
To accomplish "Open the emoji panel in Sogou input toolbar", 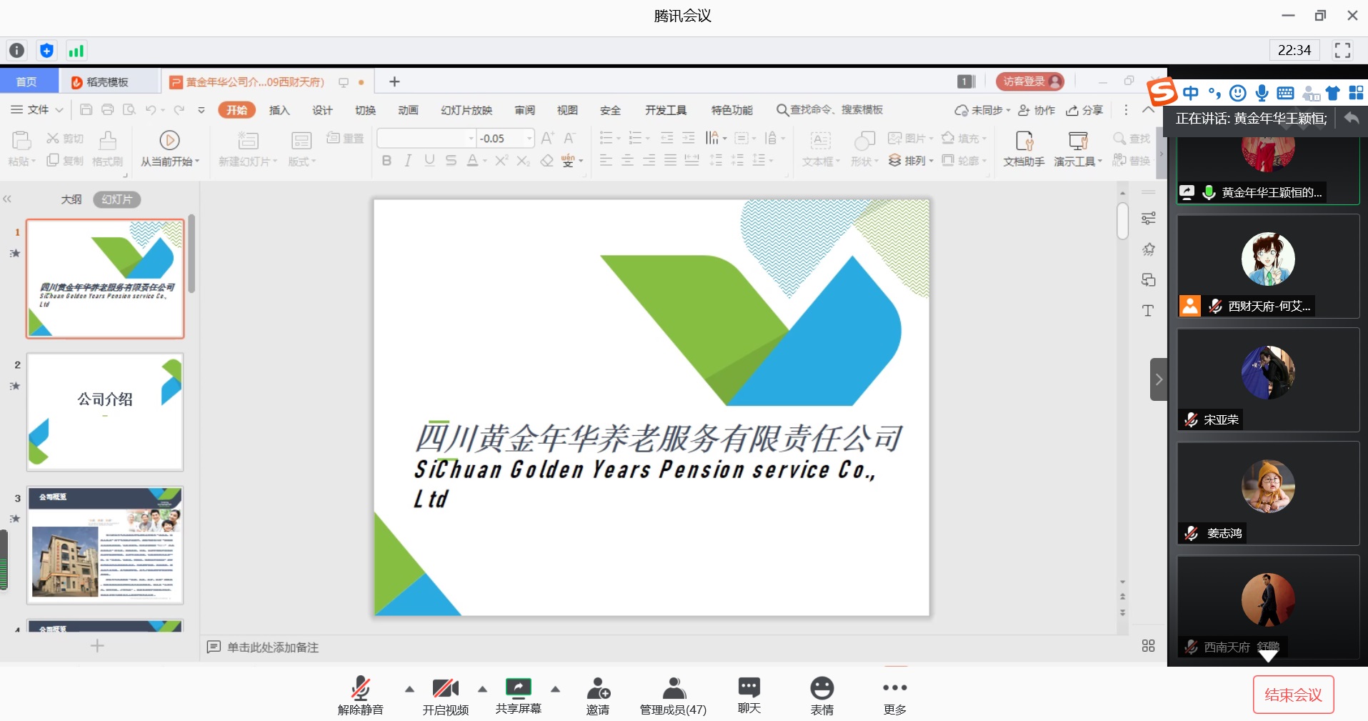I will click(x=1237, y=93).
